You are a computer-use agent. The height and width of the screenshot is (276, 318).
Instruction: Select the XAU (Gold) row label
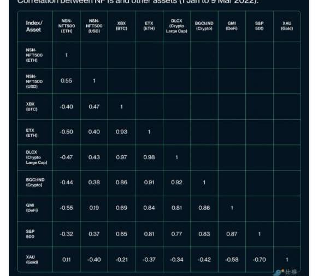click(32, 260)
